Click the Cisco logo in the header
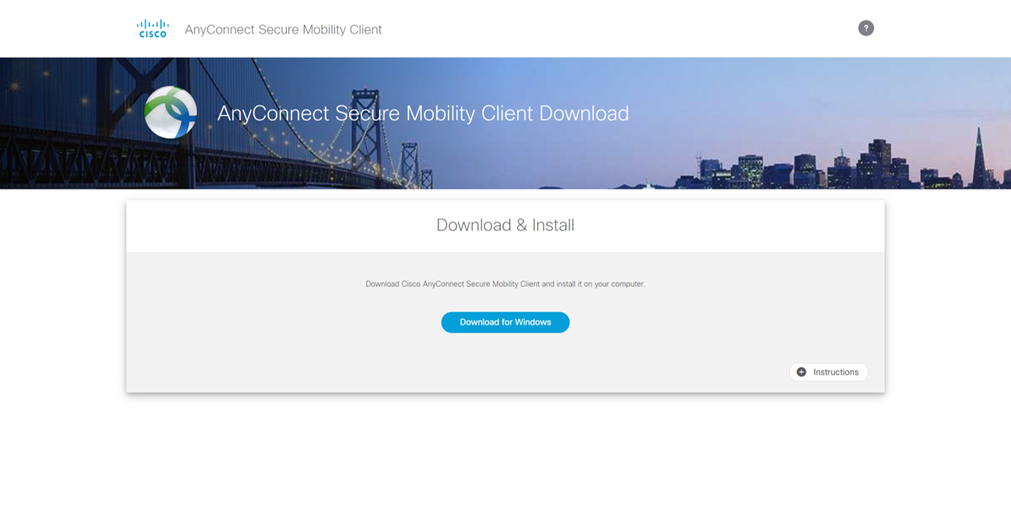This screenshot has height=508, width=1011. (152, 28)
